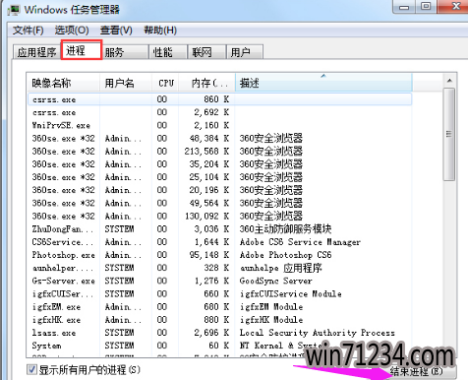Sort by 内存 column header
The height and width of the screenshot is (380, 468).
206,83
